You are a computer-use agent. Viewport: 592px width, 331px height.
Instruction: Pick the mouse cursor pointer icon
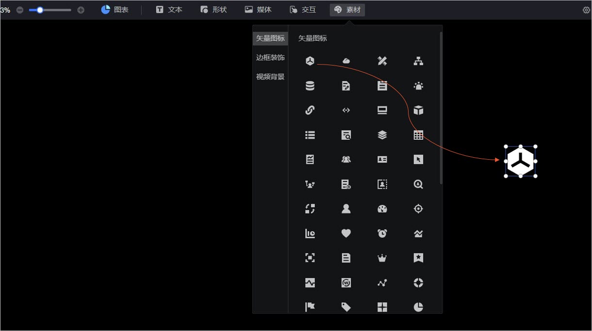point(418,159)
